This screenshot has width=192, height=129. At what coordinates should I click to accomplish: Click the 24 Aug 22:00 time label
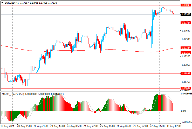coord(91,126)
